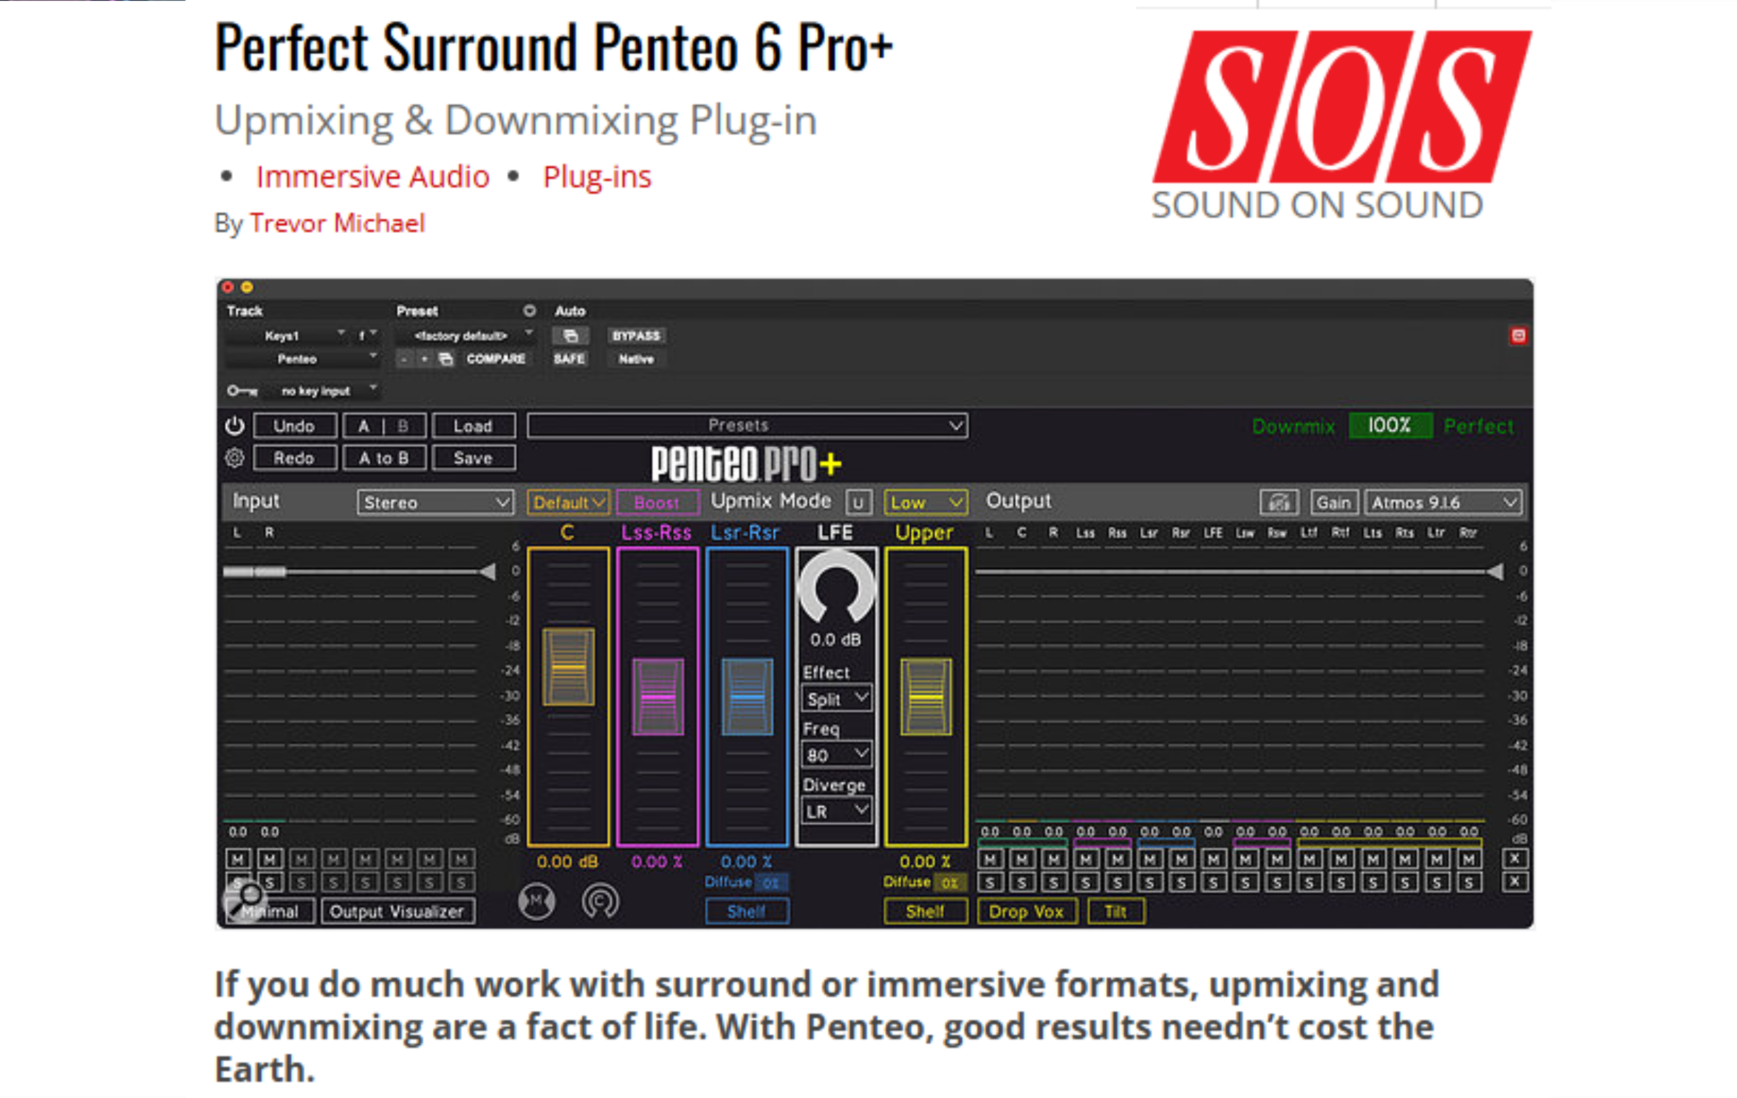Mute the L input channel
1737x1098 pixels.
click(238, 858)
